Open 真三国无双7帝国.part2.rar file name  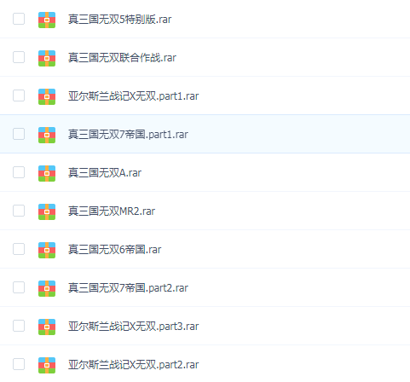[x=128, y=288]
